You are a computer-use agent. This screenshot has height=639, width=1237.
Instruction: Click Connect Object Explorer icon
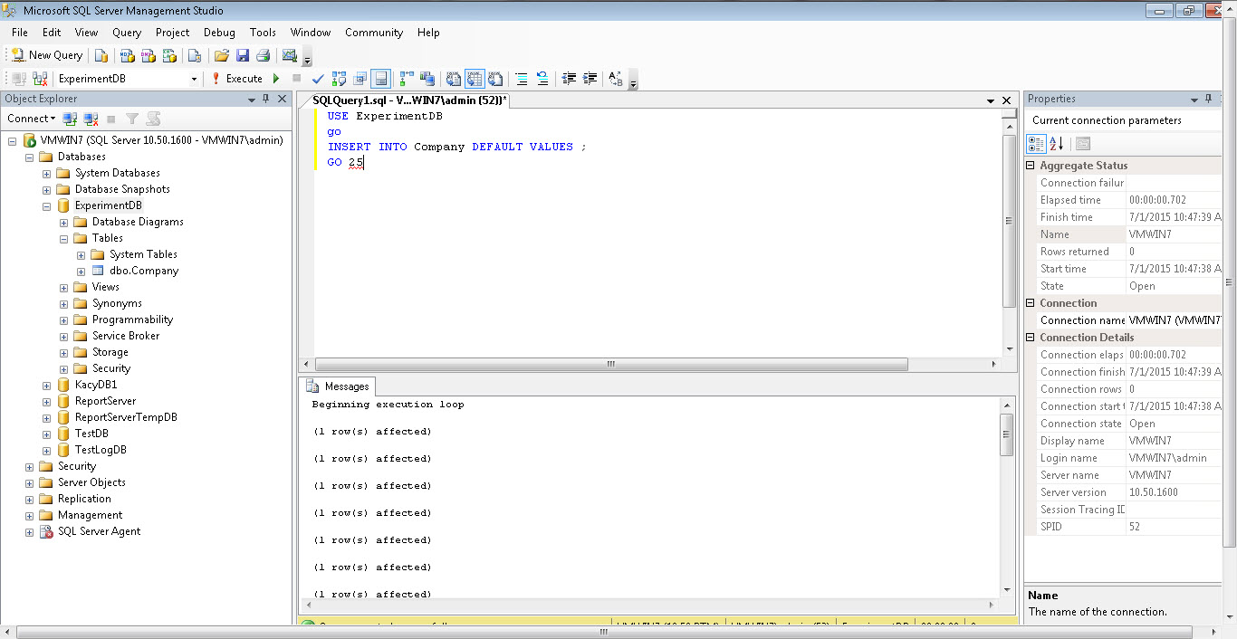tap(70, 119)
